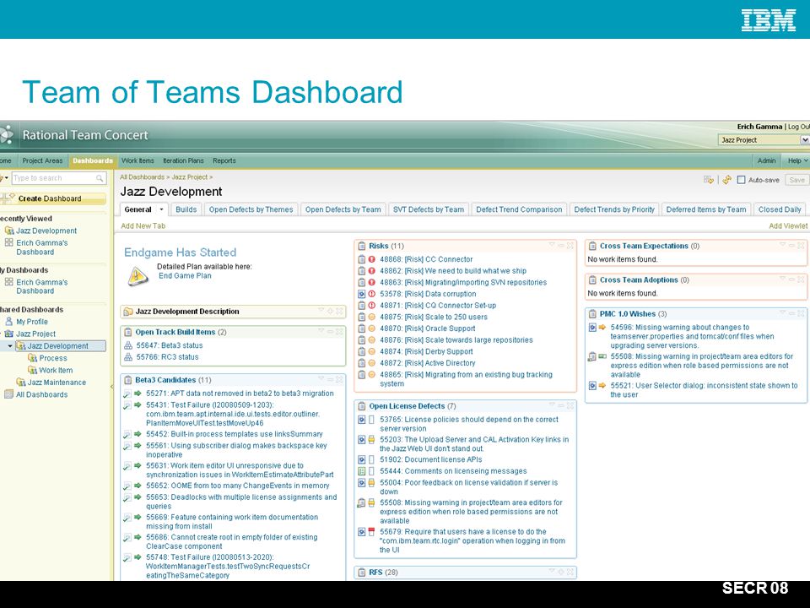Switch to SVT Defects by Team tab
This screenshot has width=810, height=608.
[429, 209]
